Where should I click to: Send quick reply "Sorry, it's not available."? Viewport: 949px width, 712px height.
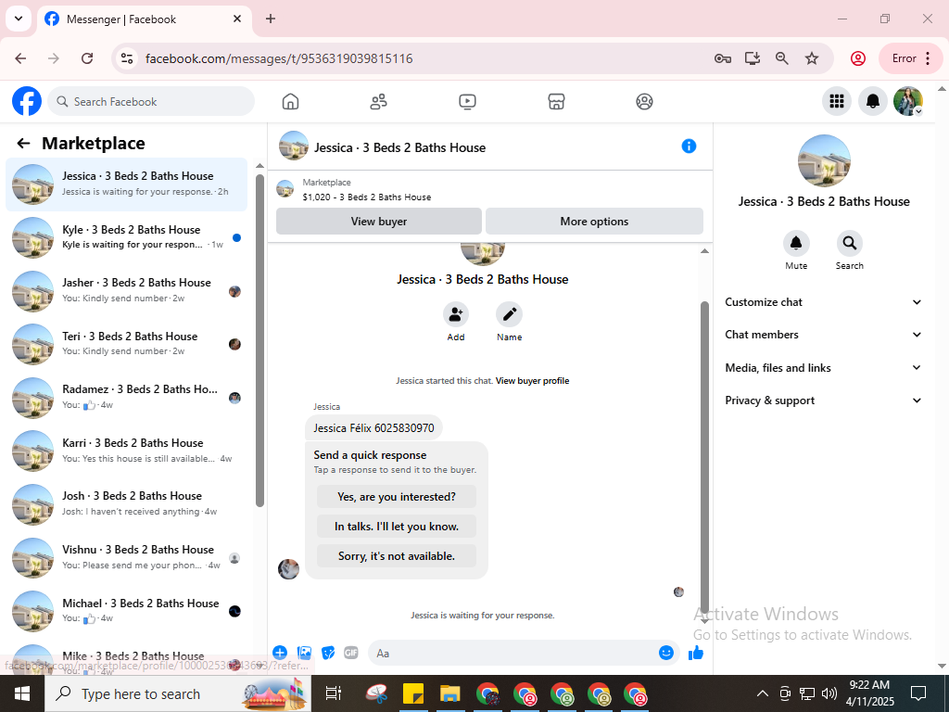(397, 556)
